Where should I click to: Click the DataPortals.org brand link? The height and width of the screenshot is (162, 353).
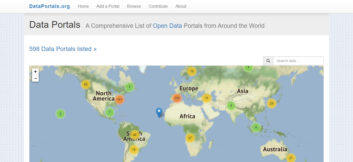pyautogui.click(x=50, y=6)
